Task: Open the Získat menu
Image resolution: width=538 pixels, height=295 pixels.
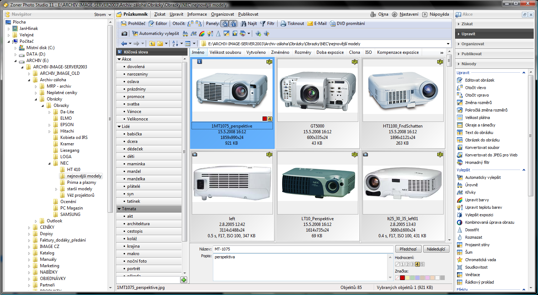Action: (x=160, y=14)
